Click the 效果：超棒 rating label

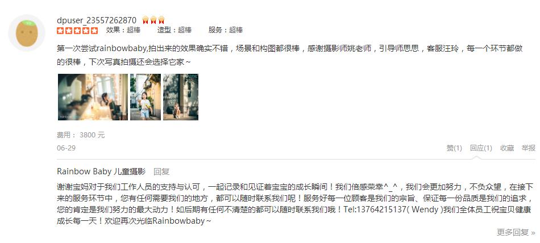coord(123,30)
